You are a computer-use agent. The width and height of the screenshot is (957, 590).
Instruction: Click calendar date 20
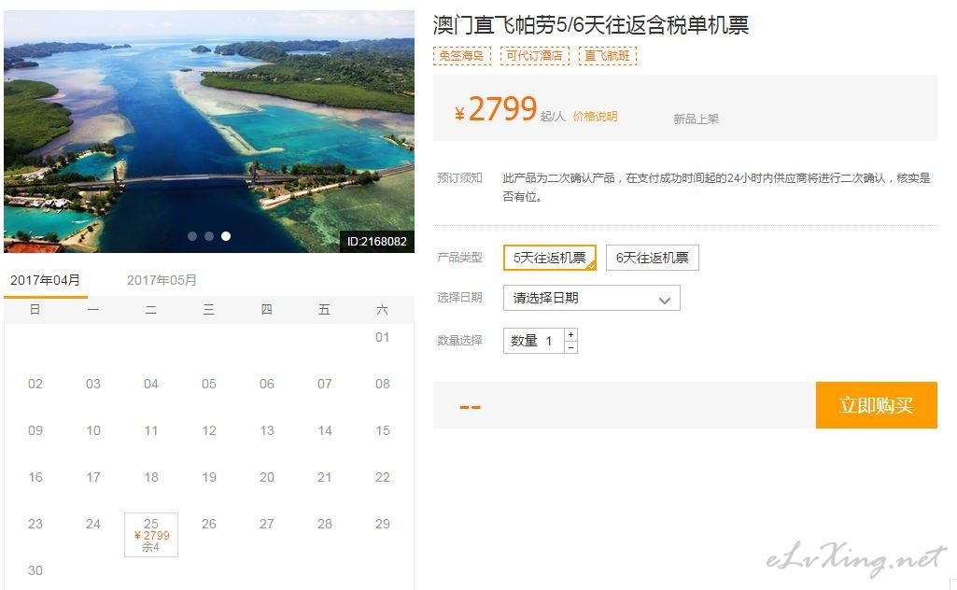click(x=267, y=477)
